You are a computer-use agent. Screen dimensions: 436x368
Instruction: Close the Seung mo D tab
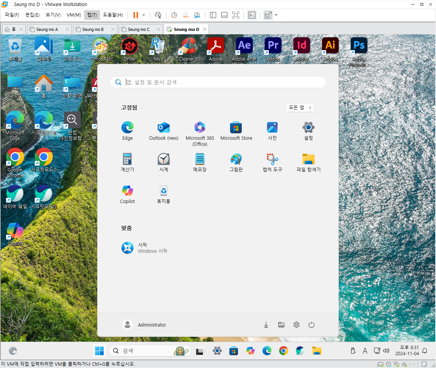coord(205,29)
